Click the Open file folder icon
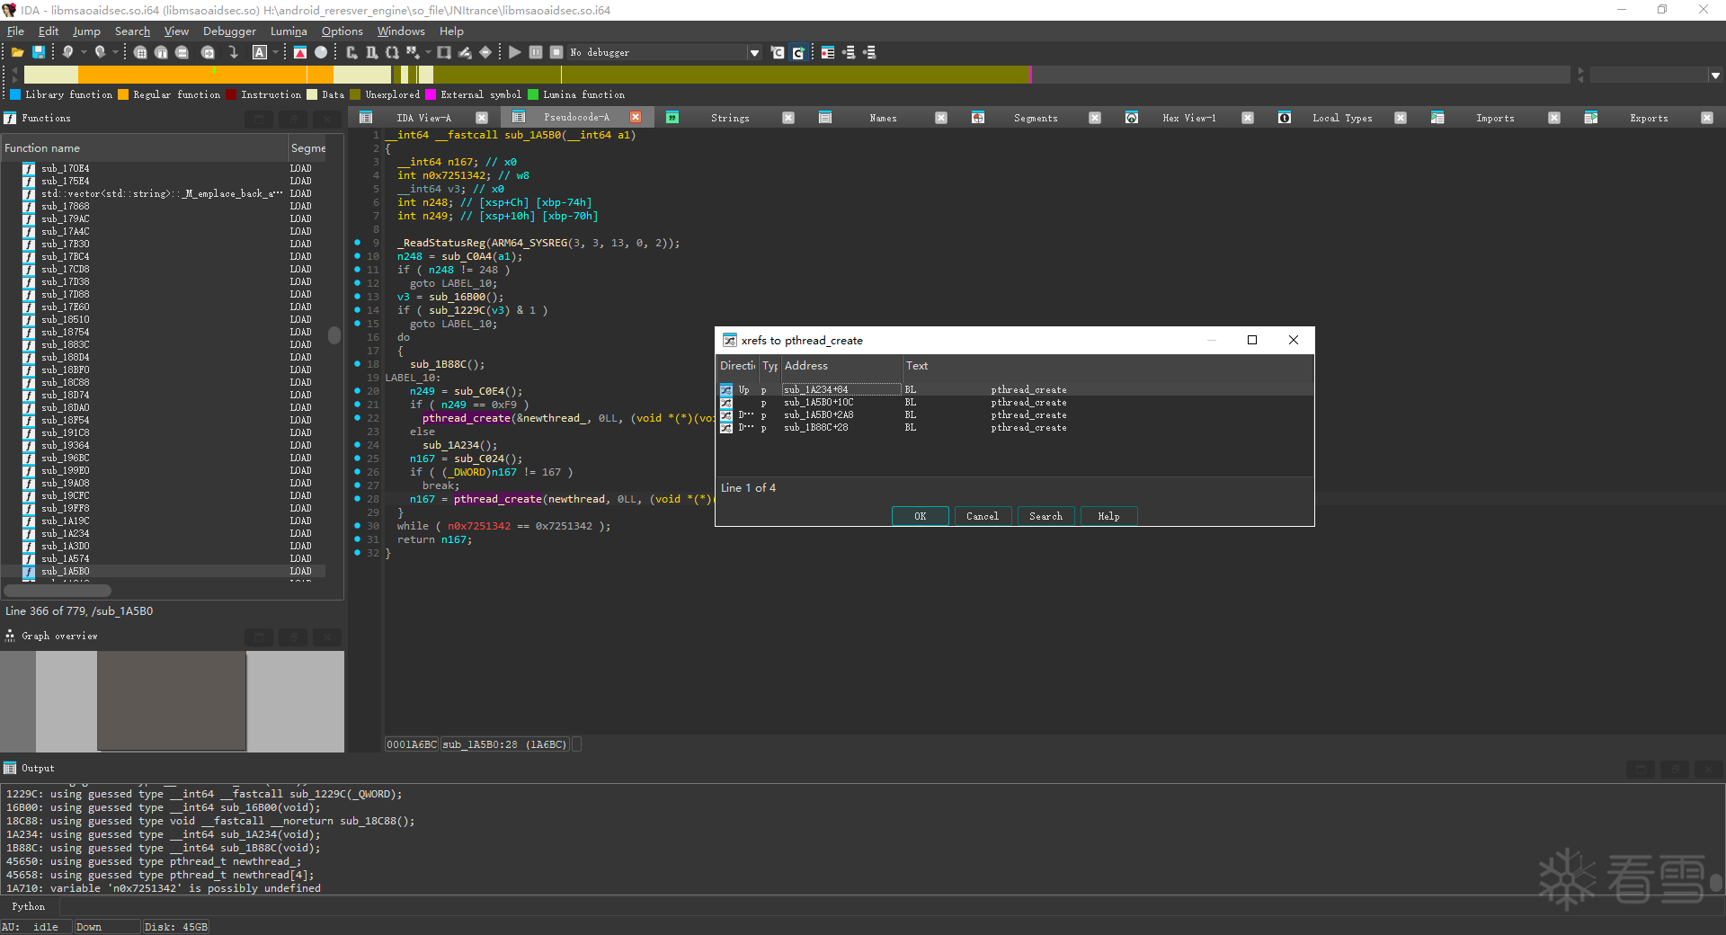Screen dimensions: 1726x935 (17, 52)
